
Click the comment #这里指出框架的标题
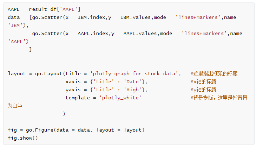tap(214, 74)
